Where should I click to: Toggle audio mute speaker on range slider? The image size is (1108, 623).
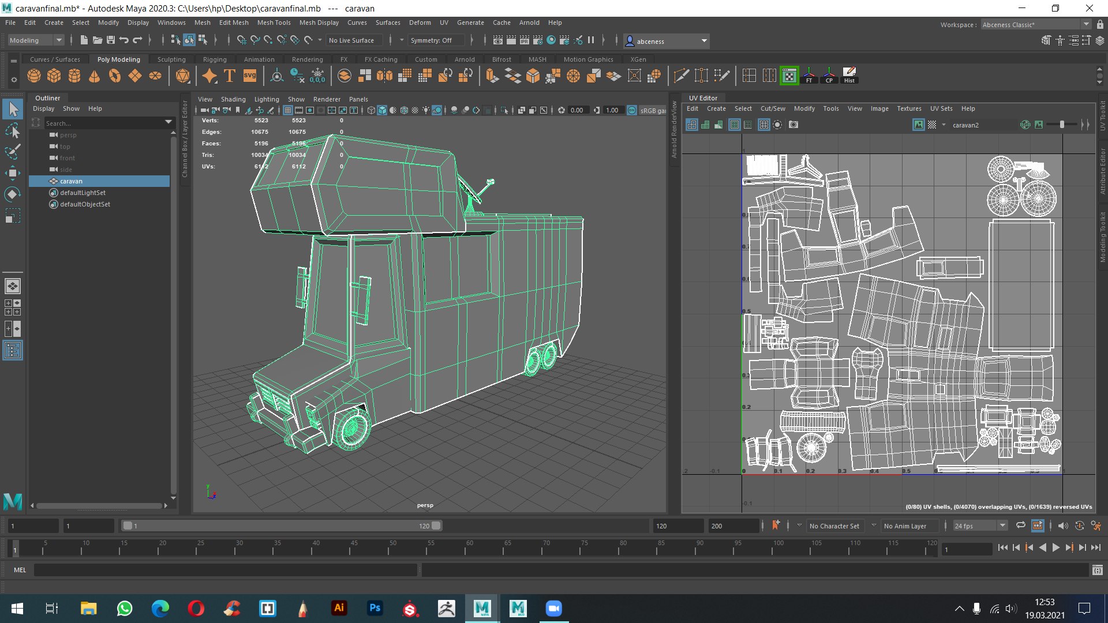point(1063,526)
